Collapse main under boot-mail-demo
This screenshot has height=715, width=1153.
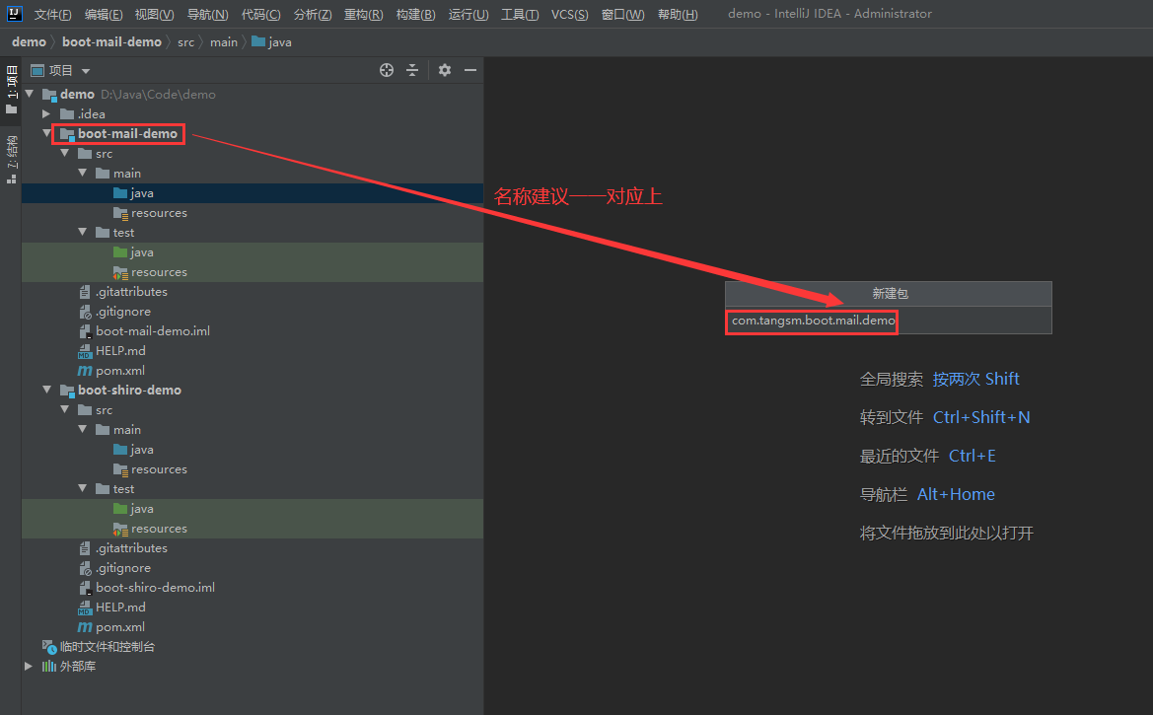point(83,173)
